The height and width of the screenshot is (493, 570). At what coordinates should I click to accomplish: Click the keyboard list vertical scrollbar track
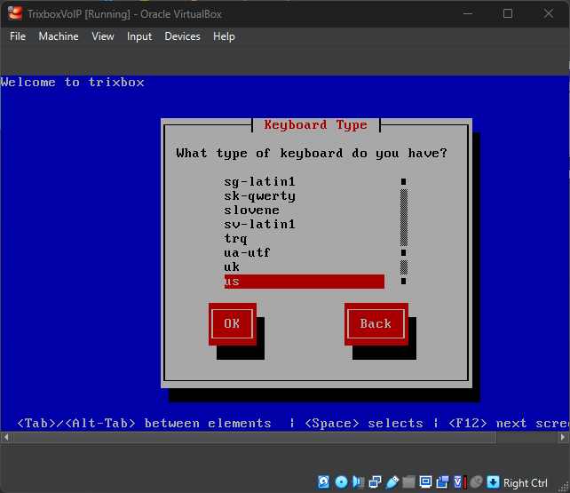[403, 231]
